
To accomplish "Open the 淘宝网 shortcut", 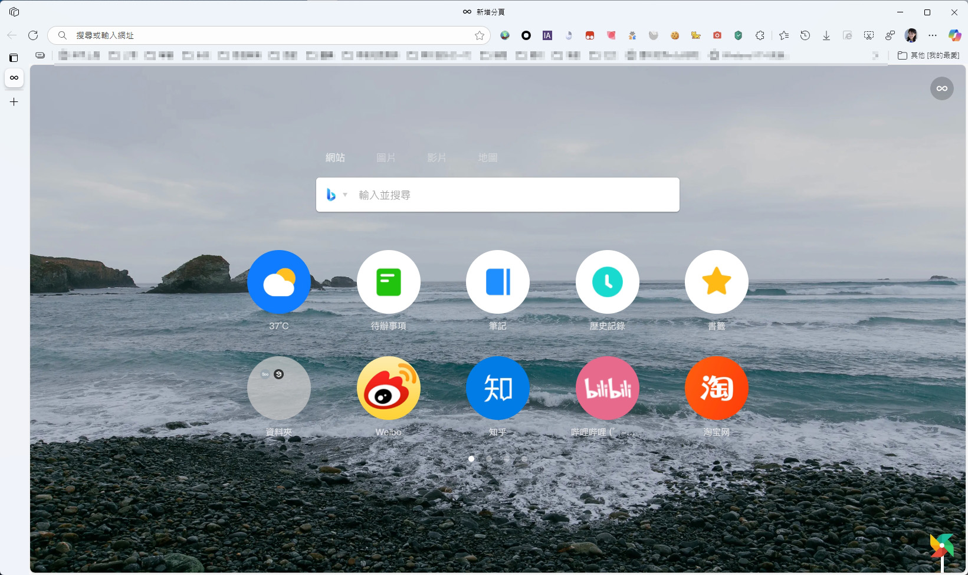I will point(716,388).
